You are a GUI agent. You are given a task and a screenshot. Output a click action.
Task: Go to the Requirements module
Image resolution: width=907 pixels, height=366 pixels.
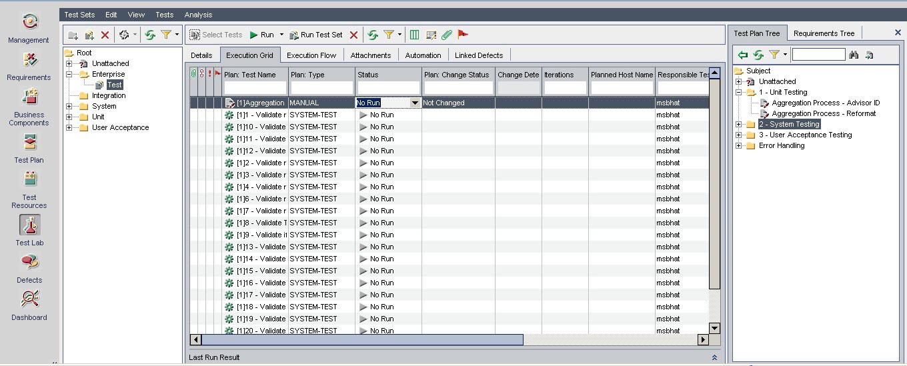29,65
